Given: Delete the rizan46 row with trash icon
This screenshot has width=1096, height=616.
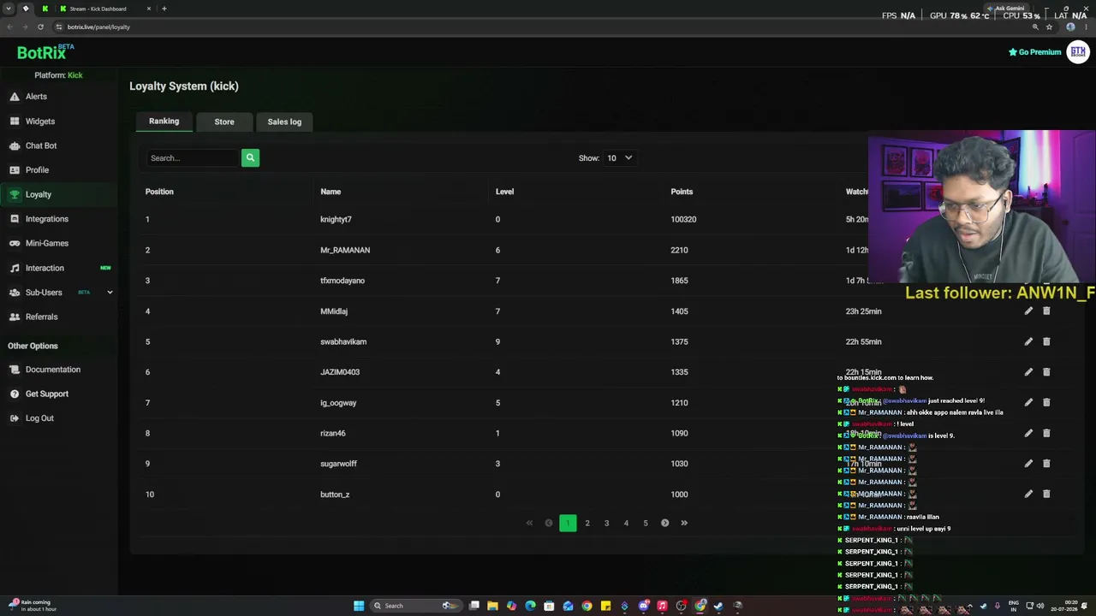Looking at the screenshot, I should (1046, 433).
